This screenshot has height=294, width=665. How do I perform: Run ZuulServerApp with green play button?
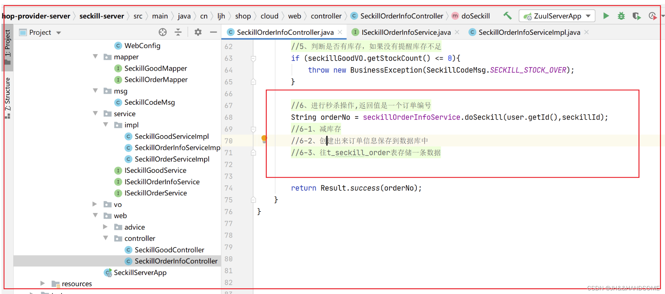click(x=606, y=16)
